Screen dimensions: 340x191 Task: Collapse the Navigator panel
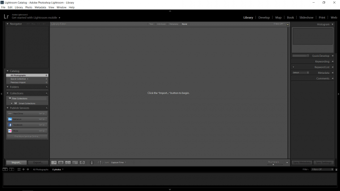(7, 24)
